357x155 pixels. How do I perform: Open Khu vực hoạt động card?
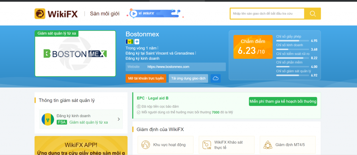coord(166,145)
